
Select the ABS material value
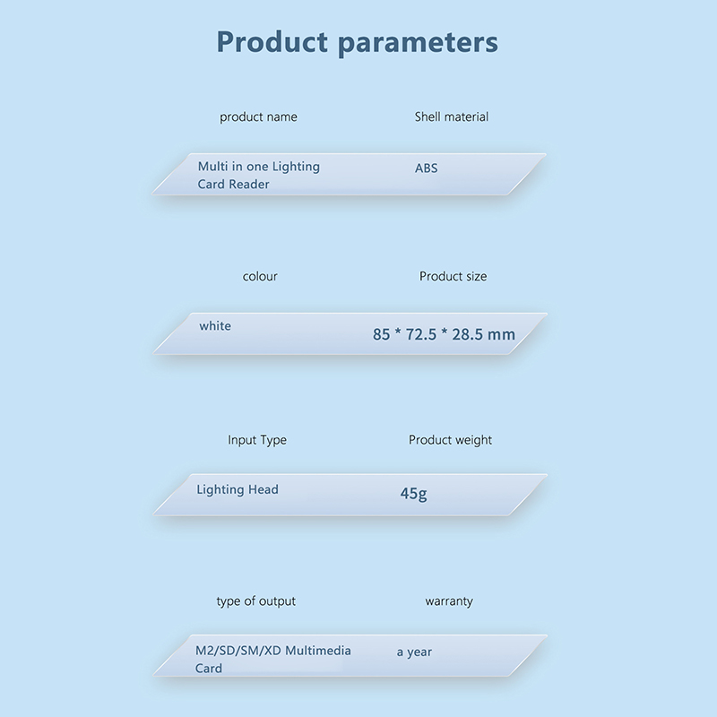point(426,168)
